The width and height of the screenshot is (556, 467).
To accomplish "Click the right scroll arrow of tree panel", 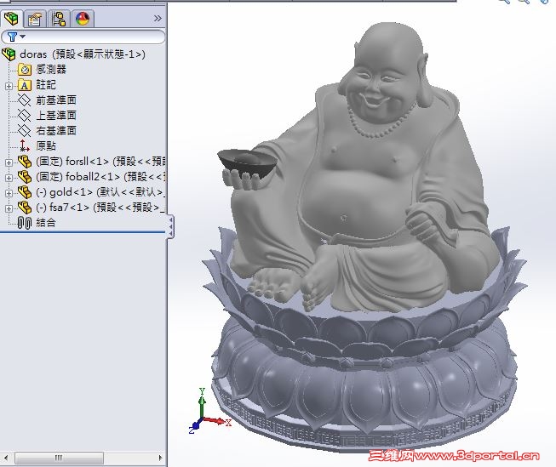I will tap(160, 458).
